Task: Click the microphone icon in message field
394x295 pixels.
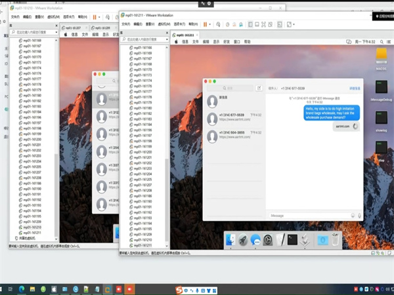Action: pyautogui.click(x=359, y=215)
